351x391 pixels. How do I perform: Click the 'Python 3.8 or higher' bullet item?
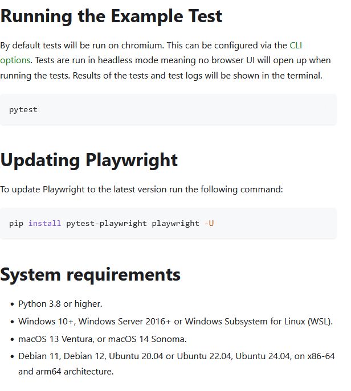60,304
